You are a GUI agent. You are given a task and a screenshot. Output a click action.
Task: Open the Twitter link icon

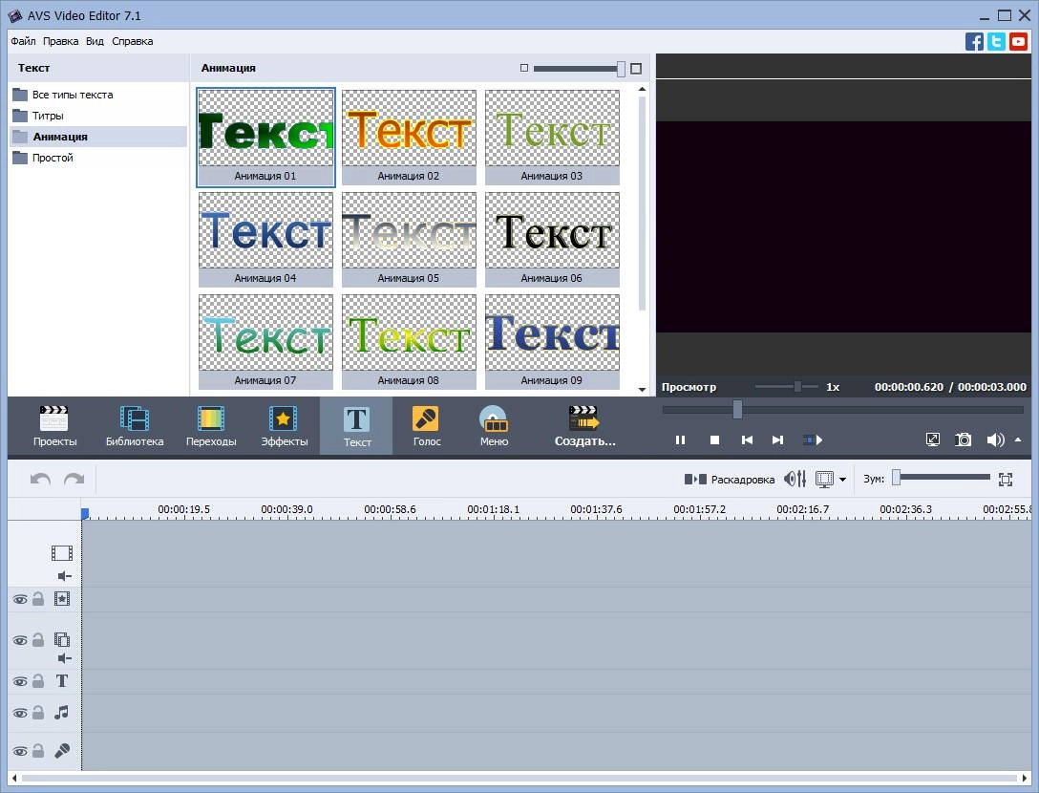[996, 41]
